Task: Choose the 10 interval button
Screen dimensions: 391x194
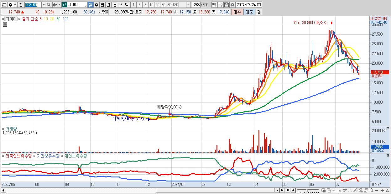Action: point(151,5)
